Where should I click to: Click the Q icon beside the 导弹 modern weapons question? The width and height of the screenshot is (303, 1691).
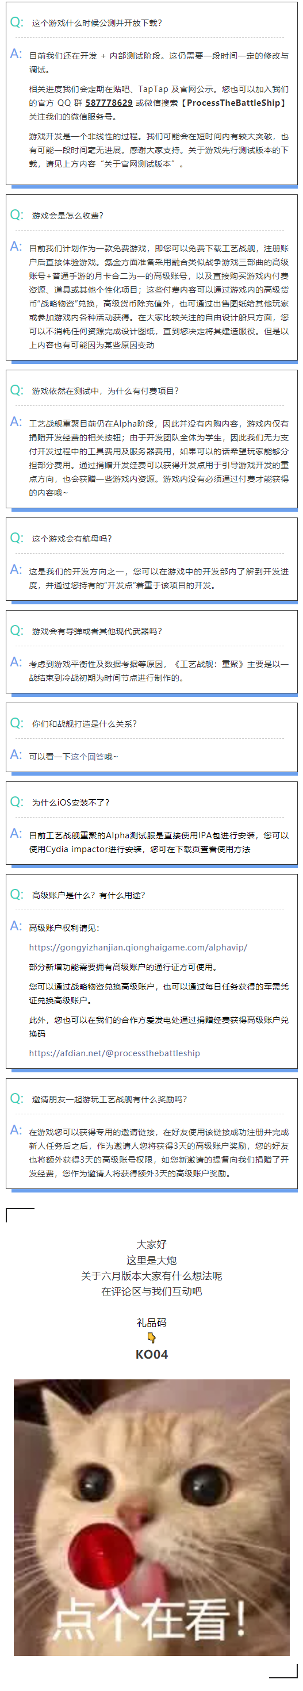17,631
